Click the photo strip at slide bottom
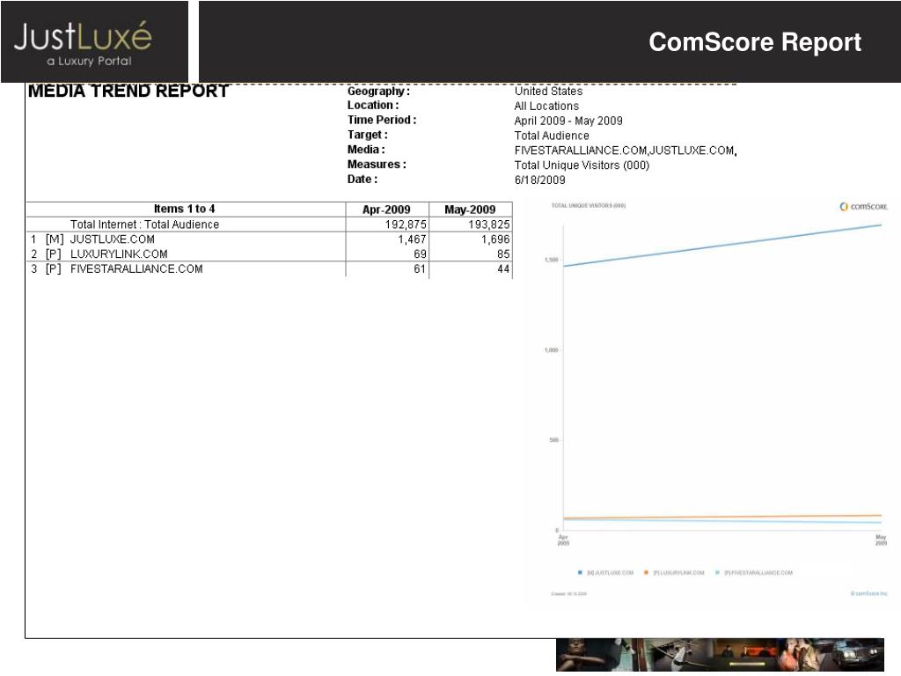The image size is (901, 676). (720, 655)
